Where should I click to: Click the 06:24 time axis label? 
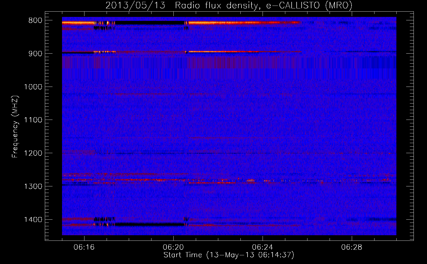tap(263, 247)
